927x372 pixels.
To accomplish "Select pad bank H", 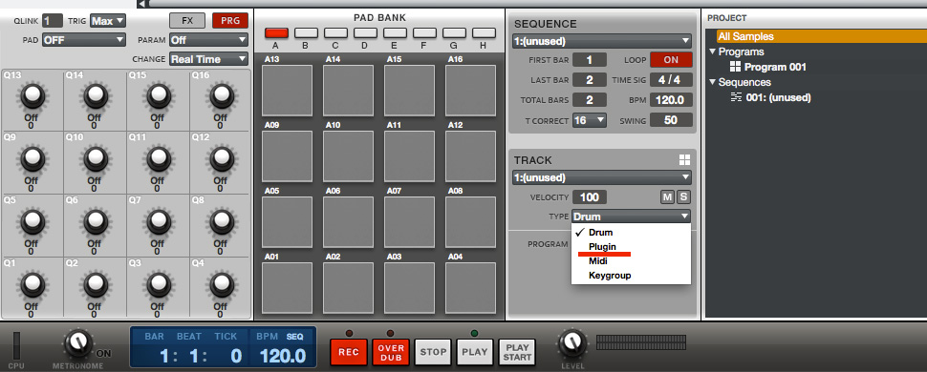I will (x=484, y=33).
